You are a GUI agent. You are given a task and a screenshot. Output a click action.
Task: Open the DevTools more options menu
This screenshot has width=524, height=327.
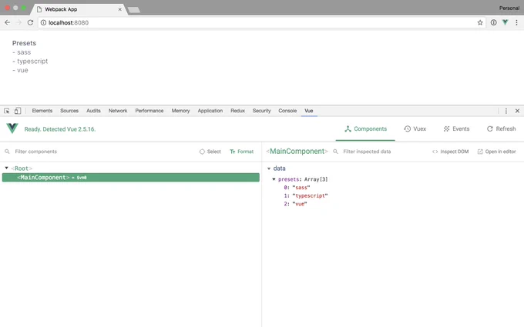click(506, 111)
